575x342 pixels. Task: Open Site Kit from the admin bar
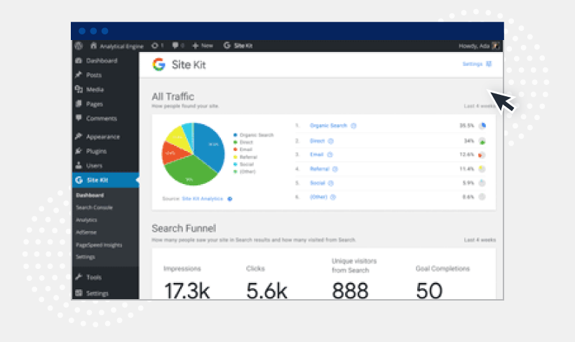click(x=238, y=46)
